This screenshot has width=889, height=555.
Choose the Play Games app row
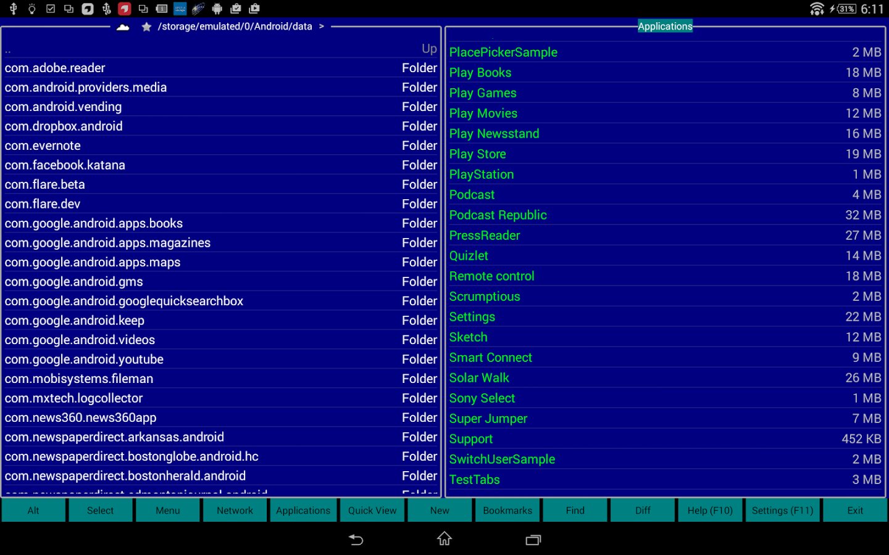pos(666,93)
